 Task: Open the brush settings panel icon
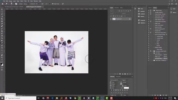tap(16, 4)
